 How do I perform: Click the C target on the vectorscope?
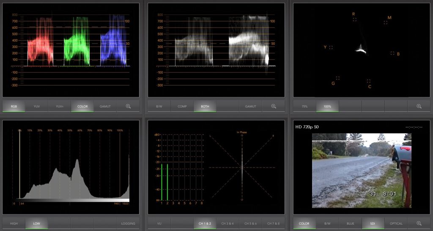click(368, 81)
